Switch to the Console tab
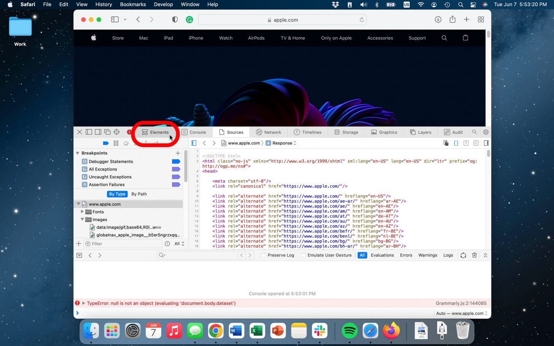This screenshot has width=554, height=346. coord(194,132)
